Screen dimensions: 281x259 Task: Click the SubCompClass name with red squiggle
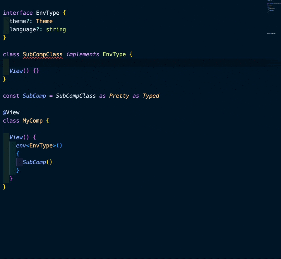tap(42, 54)
